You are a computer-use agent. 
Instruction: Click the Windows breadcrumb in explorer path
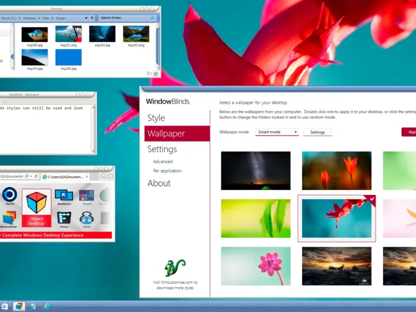point(29,18)
